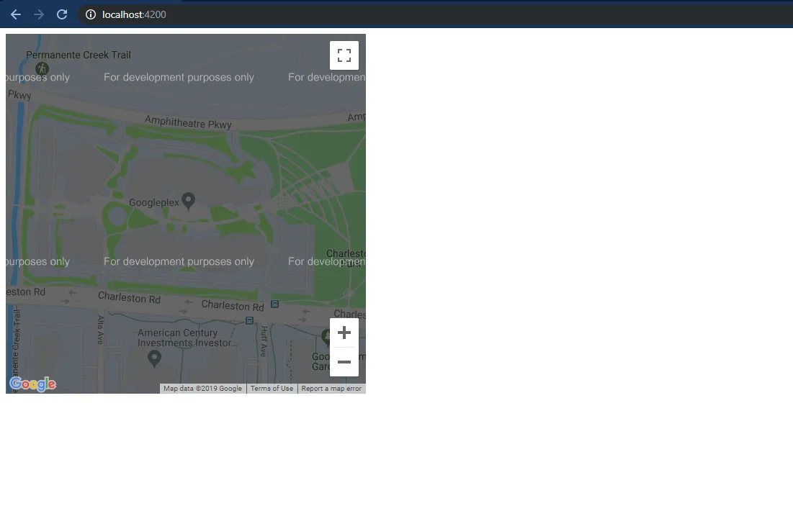The width and height of the screenshot is (793, 529).
Task: Click the Googleplex place label
Action: tap(153, 203)
